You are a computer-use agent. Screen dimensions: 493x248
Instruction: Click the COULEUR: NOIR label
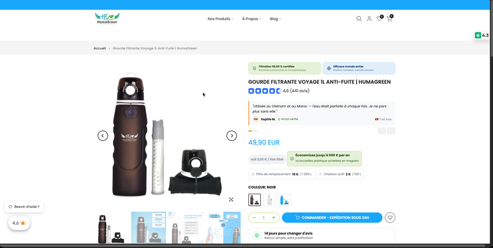tap(262, 187)
